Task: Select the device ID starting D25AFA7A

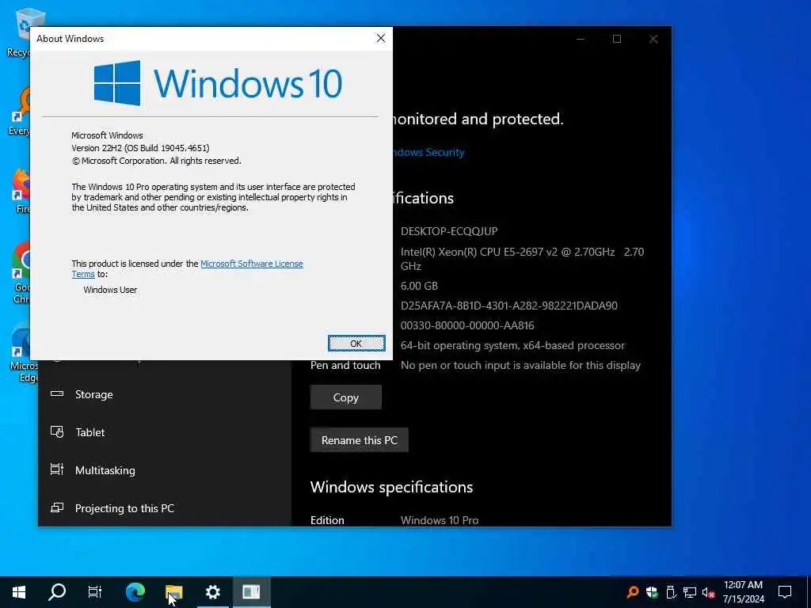Action: coord(509,306)
